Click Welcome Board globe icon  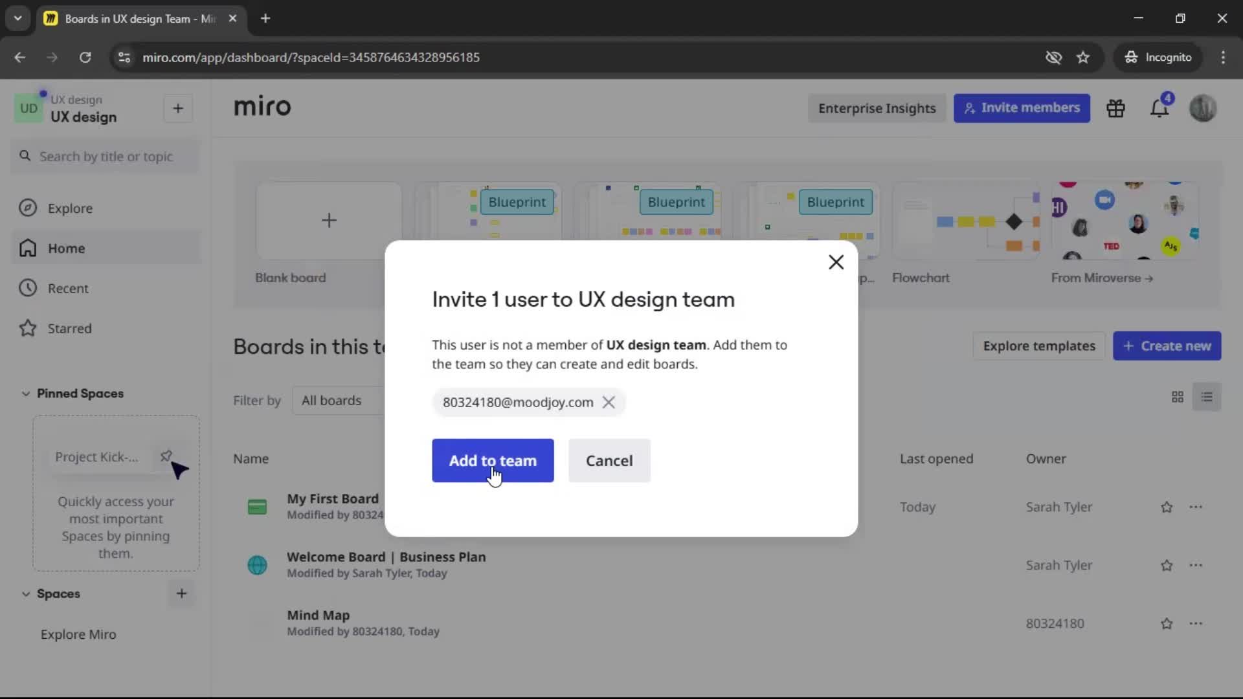tap(257, 565)
